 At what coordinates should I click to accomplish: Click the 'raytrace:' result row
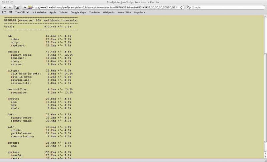[x=41, y=46]
